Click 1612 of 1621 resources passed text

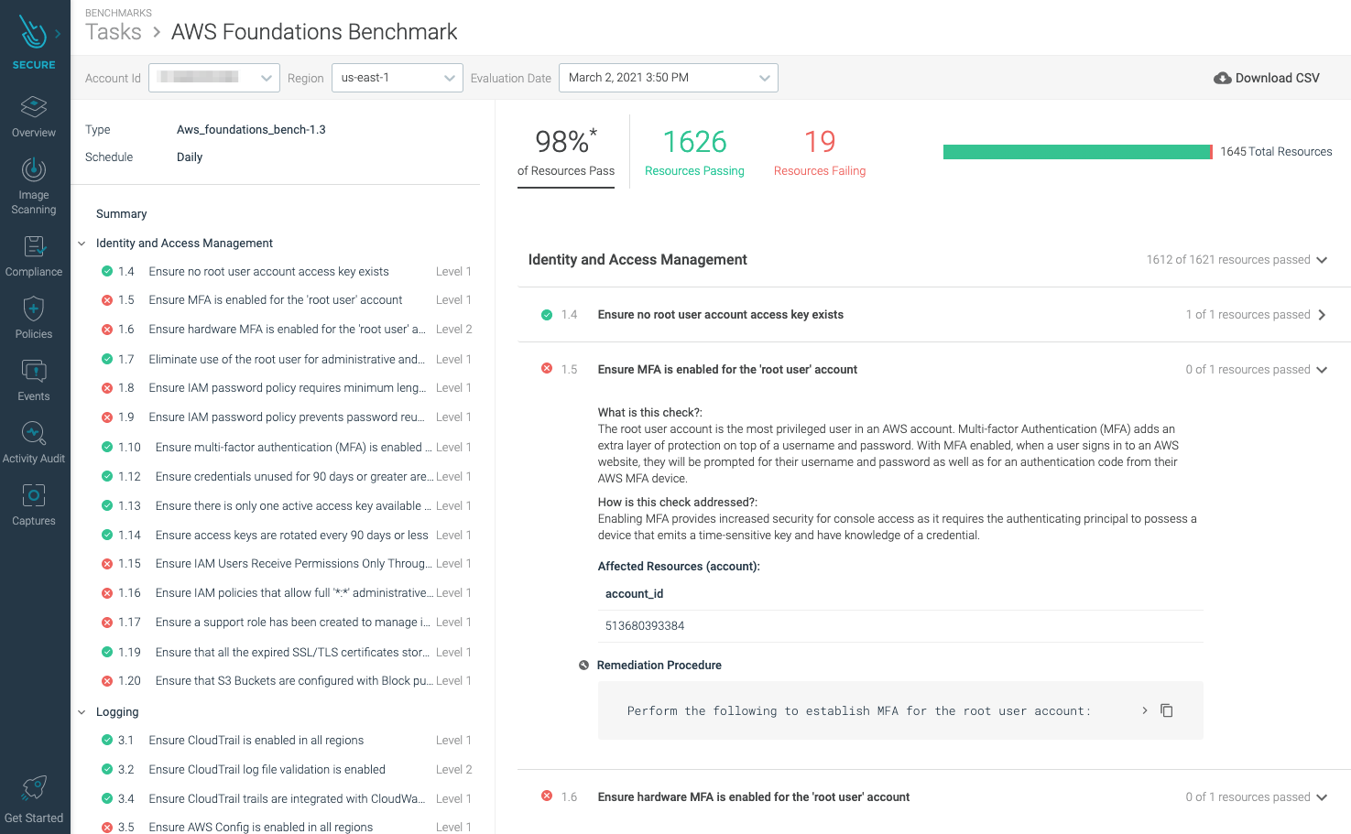pyautogui.click(x=1228, y=260)
